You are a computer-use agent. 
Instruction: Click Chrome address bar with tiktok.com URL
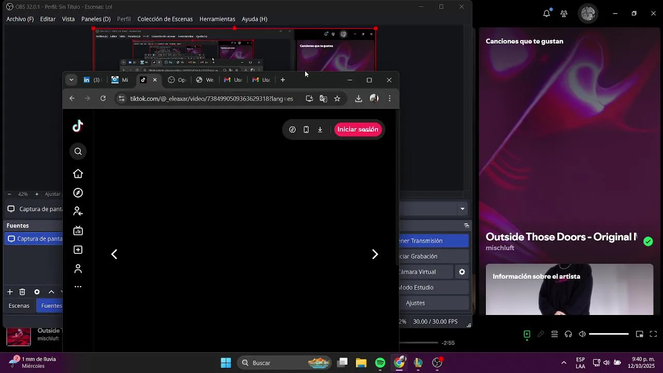(211, 98)
